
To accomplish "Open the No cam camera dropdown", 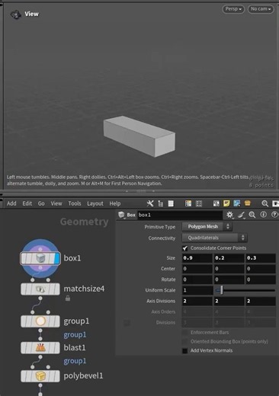I will [261, 9].
